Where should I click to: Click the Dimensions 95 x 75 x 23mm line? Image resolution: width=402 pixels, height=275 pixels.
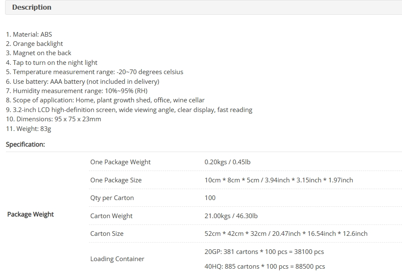tap(54, 119)
